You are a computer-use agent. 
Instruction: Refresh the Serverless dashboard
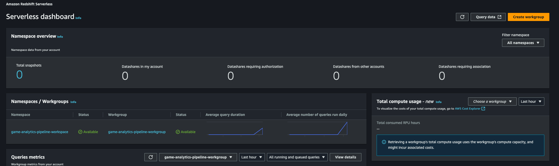[462, 17]
